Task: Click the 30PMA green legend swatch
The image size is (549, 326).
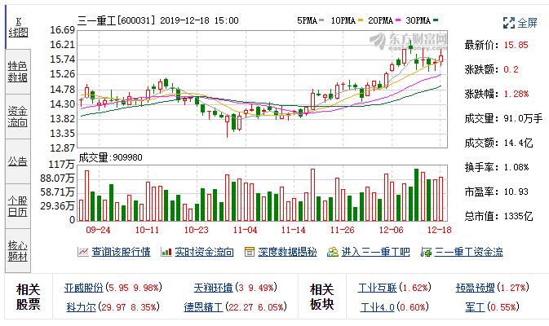Action: coord(436,20)
